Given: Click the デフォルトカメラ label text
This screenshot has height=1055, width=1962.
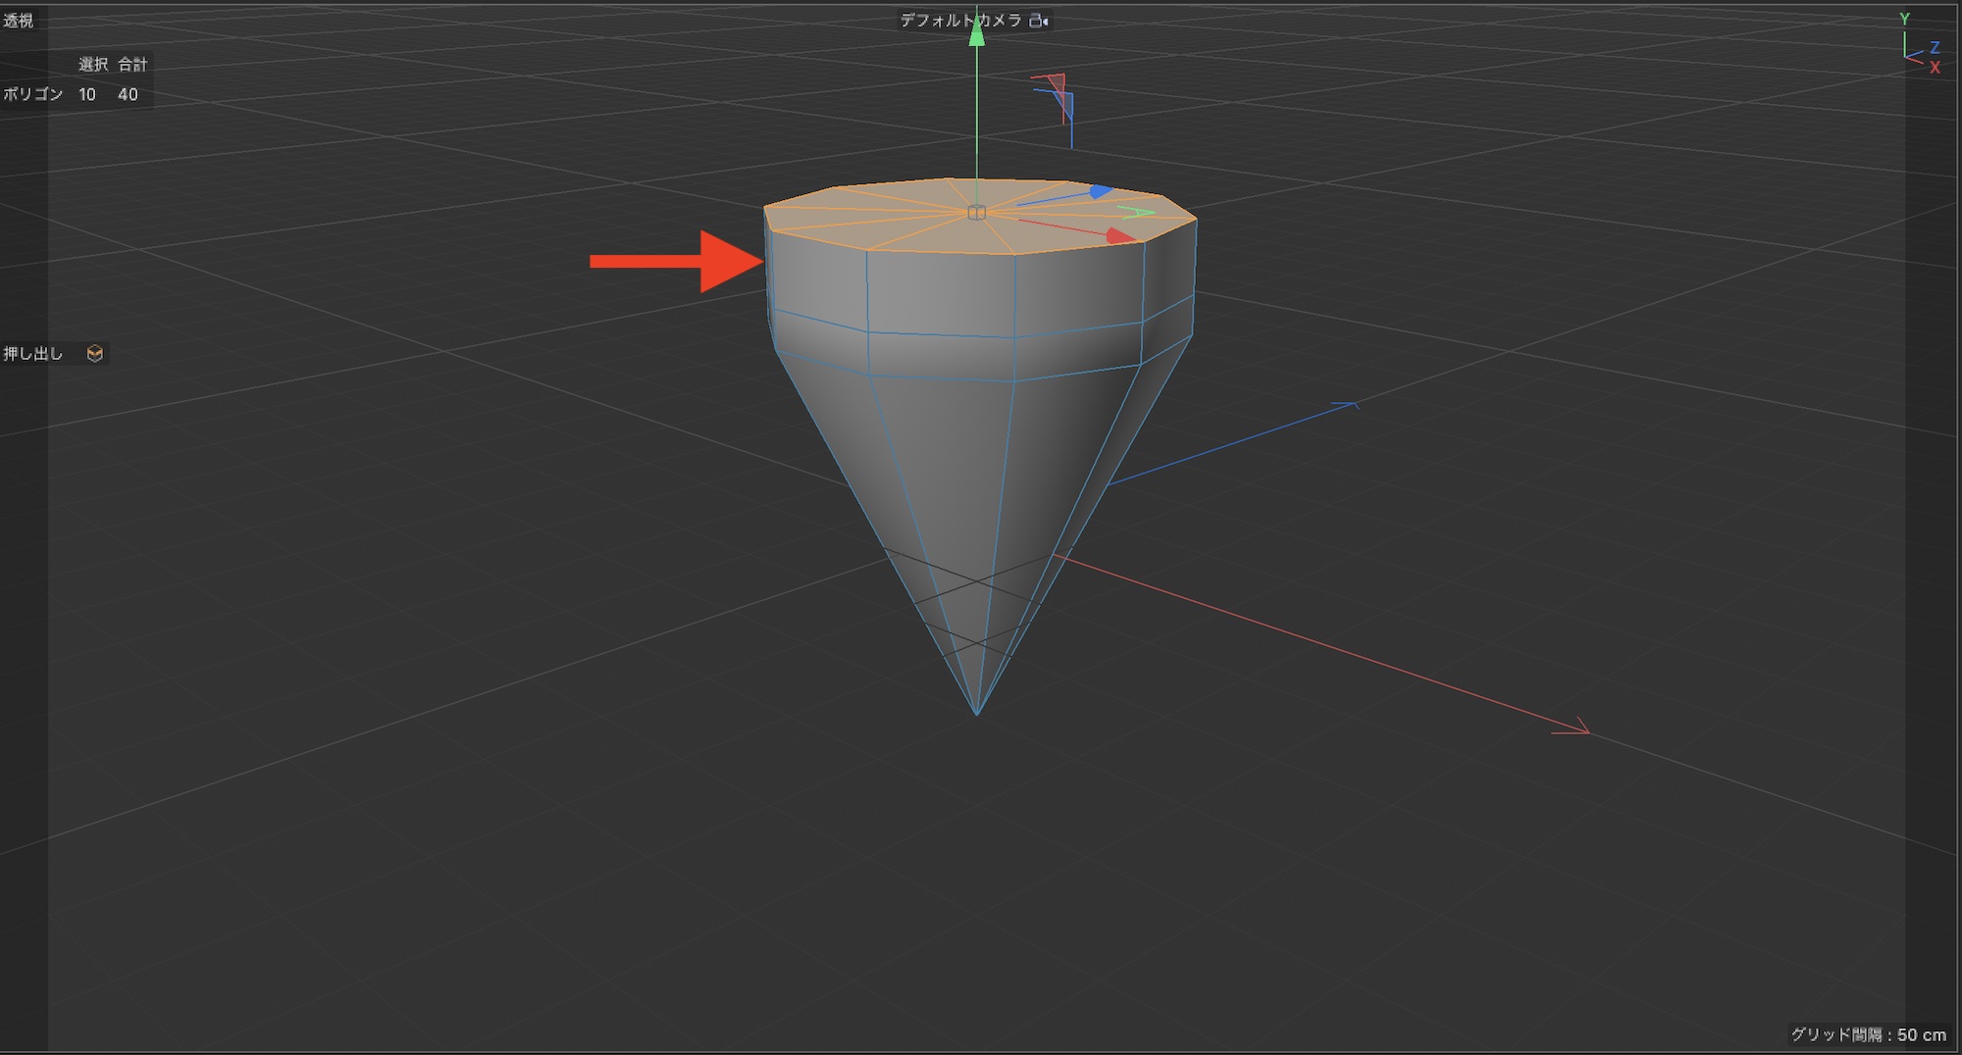Looking at the screenshot, I should coord(960,21).
